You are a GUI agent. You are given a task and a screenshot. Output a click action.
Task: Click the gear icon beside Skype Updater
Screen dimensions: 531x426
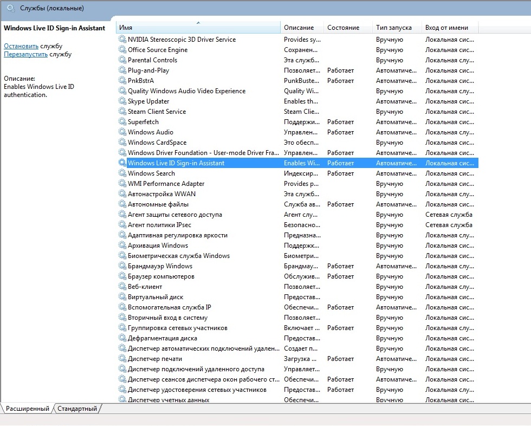122,101
